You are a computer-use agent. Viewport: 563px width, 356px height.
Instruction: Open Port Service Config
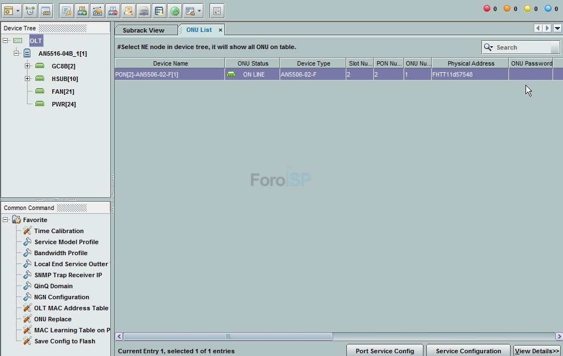point(384,350)
